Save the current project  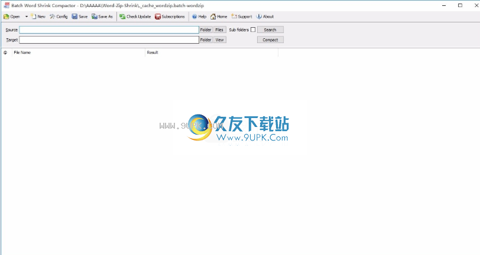(x=80, y=17)
